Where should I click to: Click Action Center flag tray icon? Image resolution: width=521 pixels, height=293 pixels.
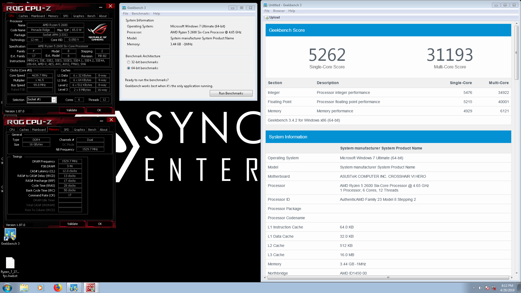pos(487,288)
